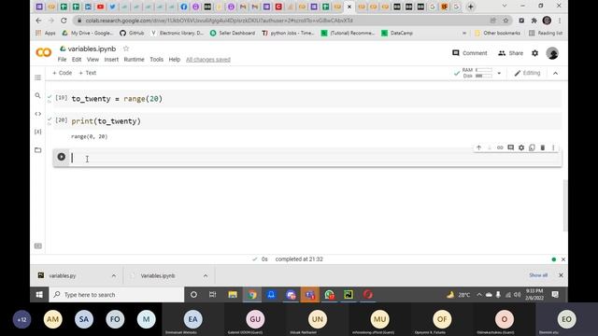Viewport: 598px width, 336px height.
Task: Open the Tools menu
Action: pyautogui.click(x=156, y=60)
